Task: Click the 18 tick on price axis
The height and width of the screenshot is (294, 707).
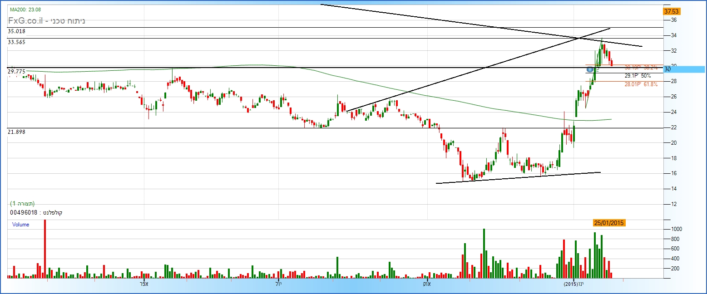Action: coord(674,158)
